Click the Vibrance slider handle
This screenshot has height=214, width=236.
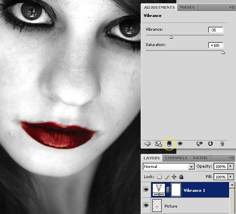coord(171,37)
